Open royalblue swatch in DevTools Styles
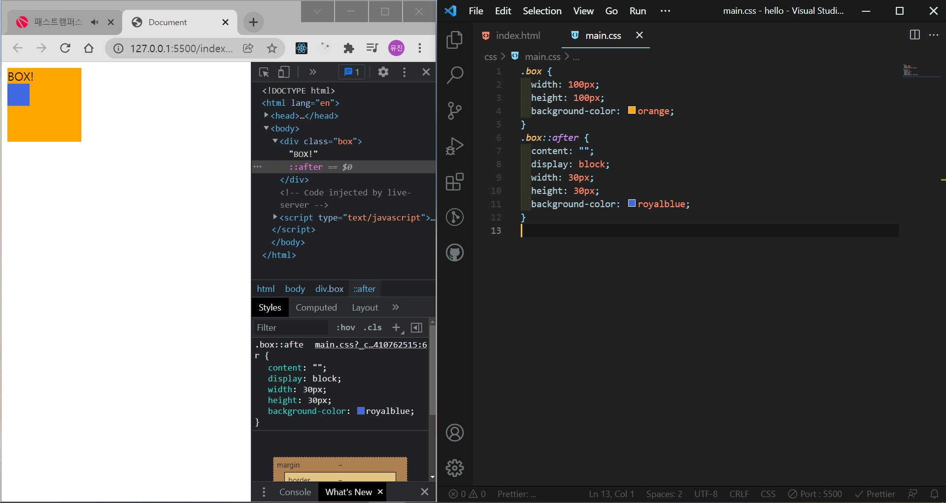This screenshot has height=503, width=946. coord(361,411)
